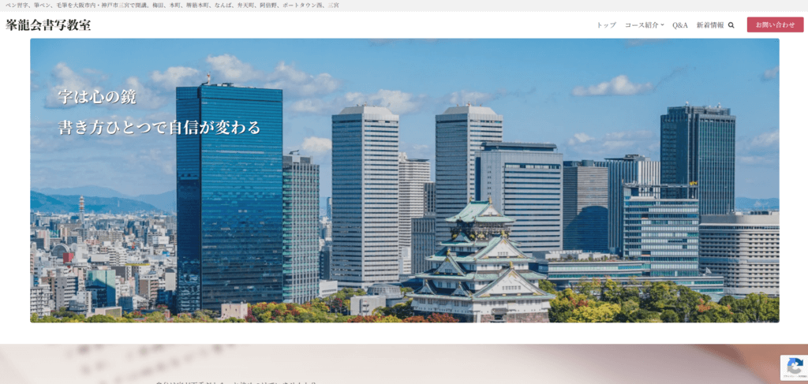The width and height of the screenshot is (808, 384).
Task: Click the 書き方ひとつで自信が変わる tagline
Action: coord(159,127)
